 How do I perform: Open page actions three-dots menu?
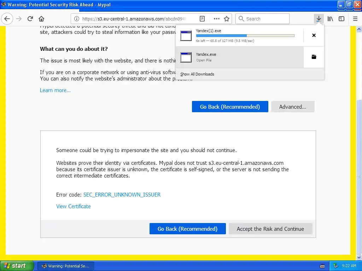(217, 19)
